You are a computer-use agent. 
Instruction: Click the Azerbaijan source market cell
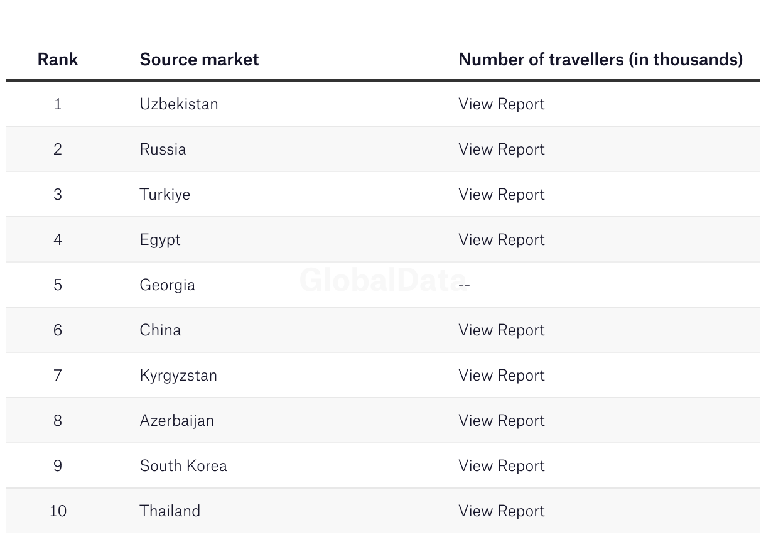pyautogui.click(x=176, y=421)
